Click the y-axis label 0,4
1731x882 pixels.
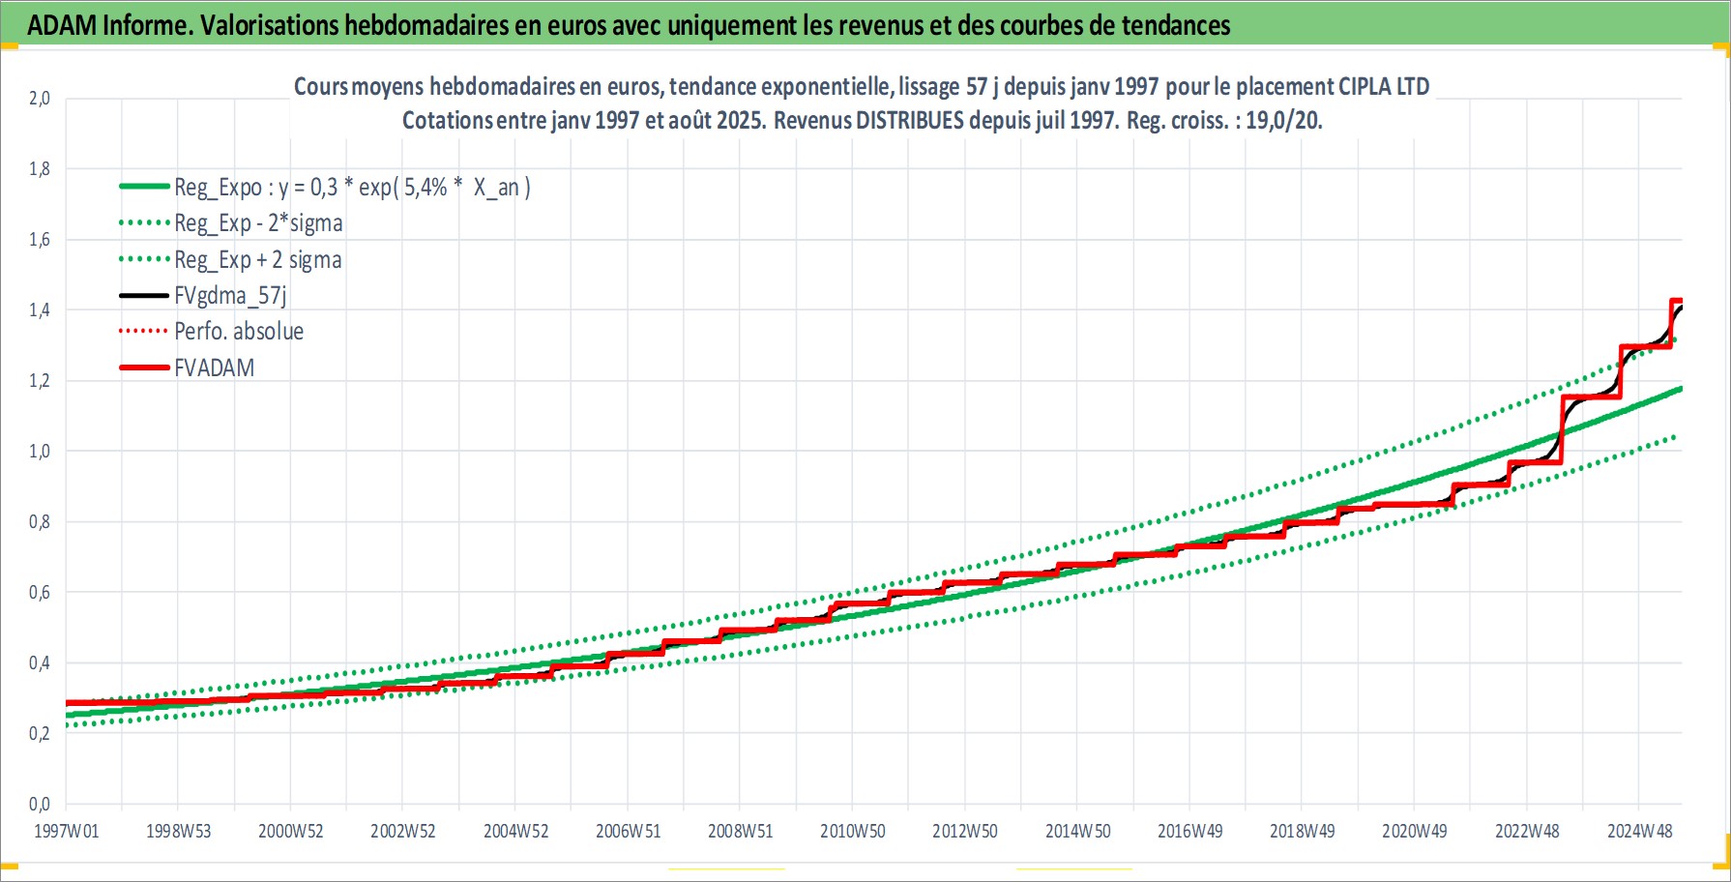point(40,663)
